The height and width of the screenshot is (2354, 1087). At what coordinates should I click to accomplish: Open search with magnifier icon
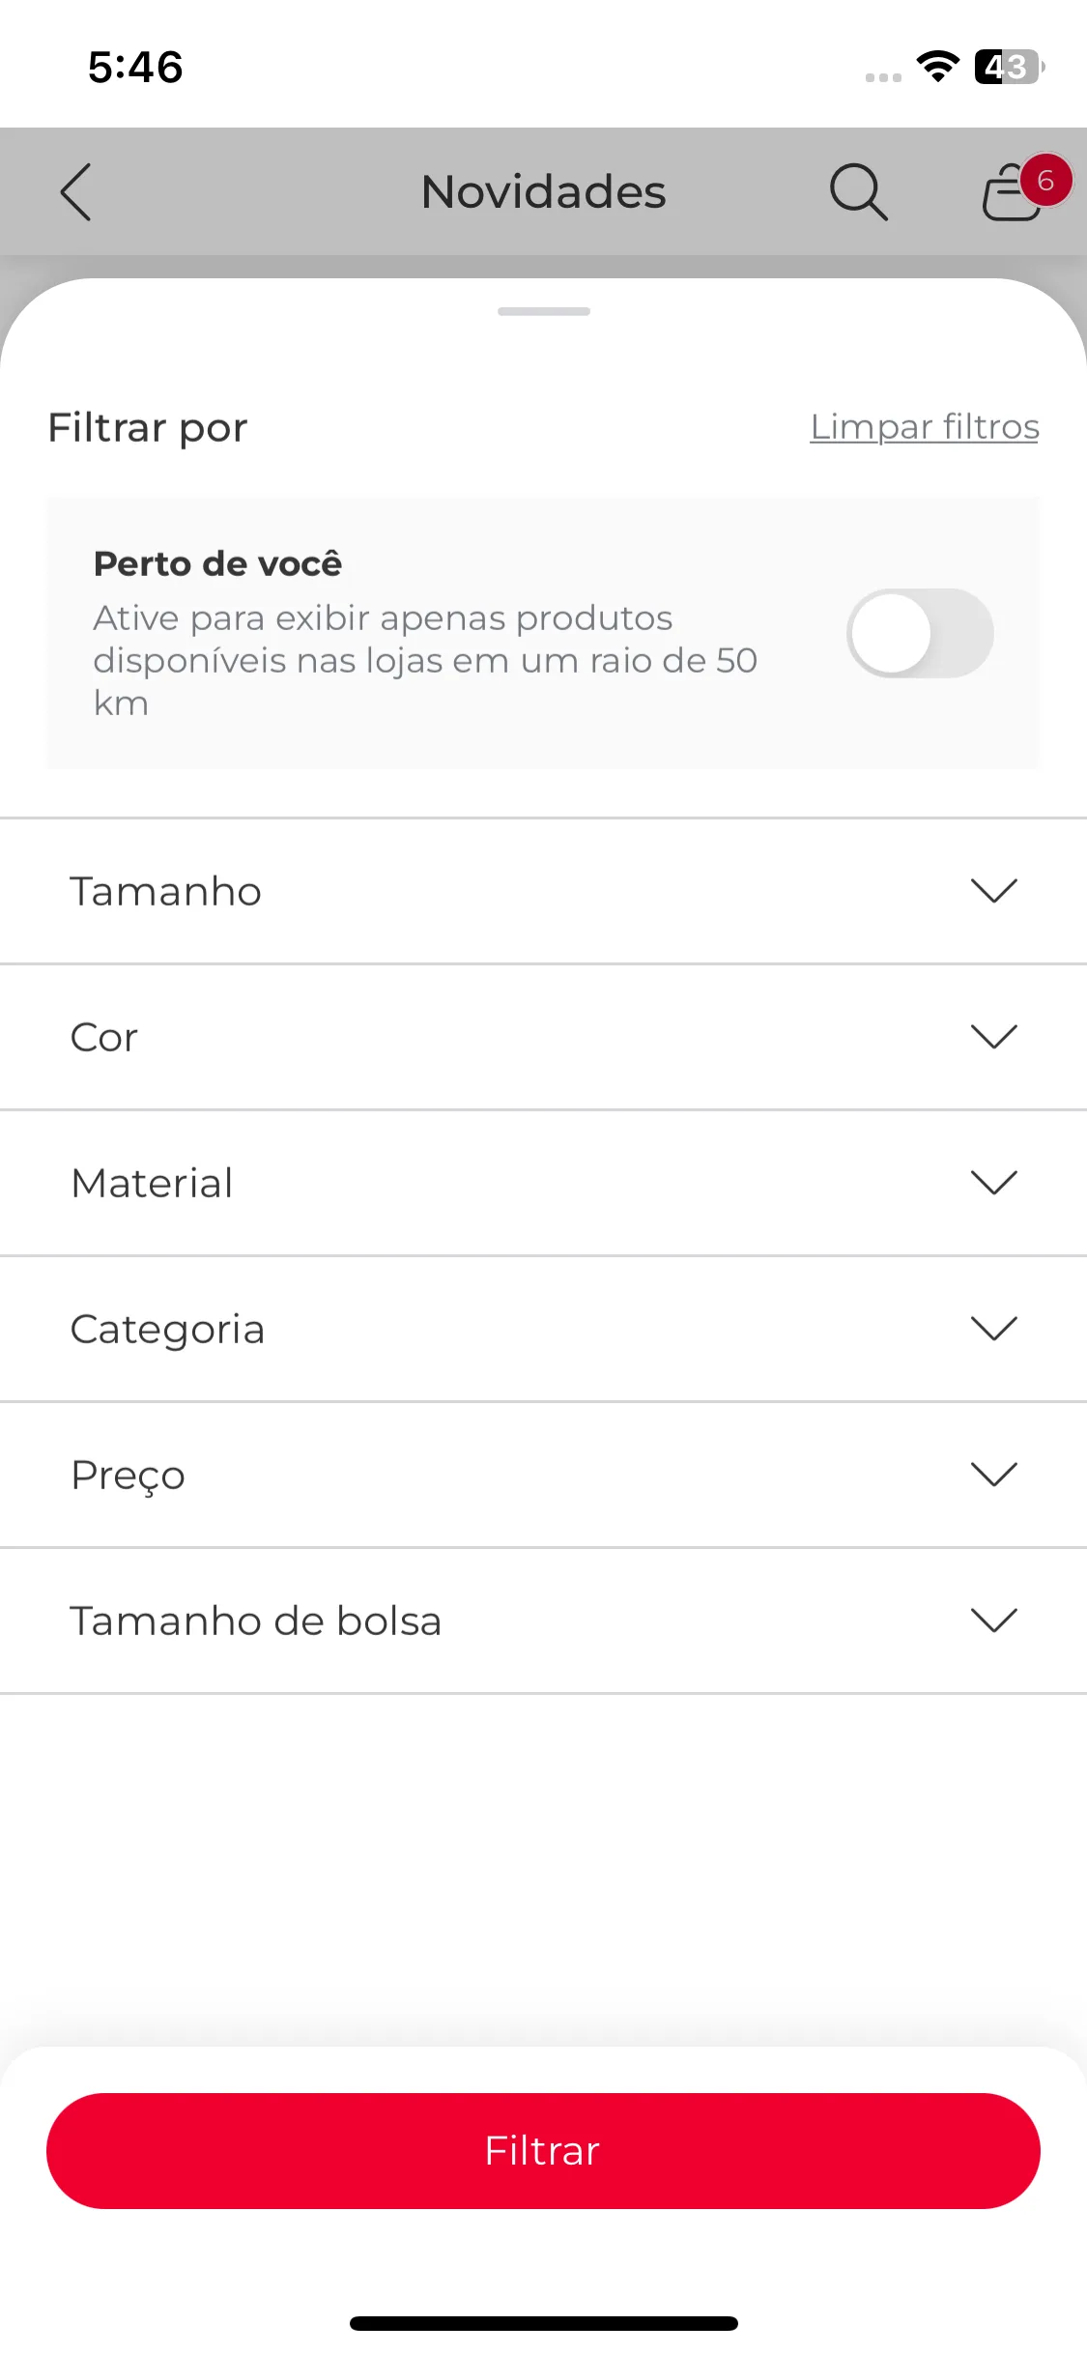(858, 191)
